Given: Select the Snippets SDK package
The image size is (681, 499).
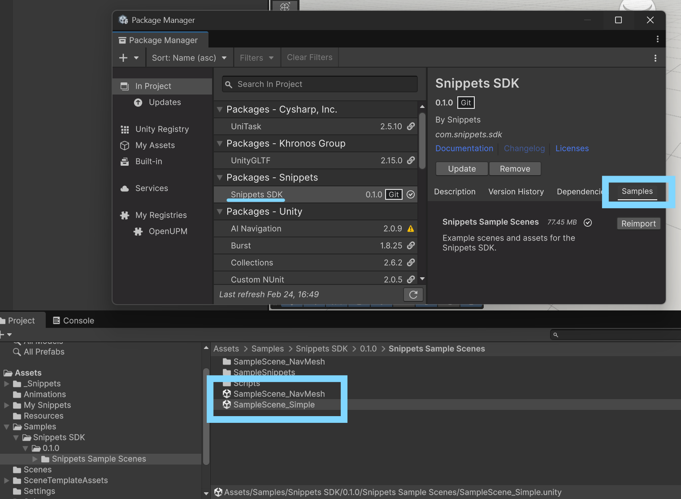Looking at the screenshot, I should [x=316, y=195].
